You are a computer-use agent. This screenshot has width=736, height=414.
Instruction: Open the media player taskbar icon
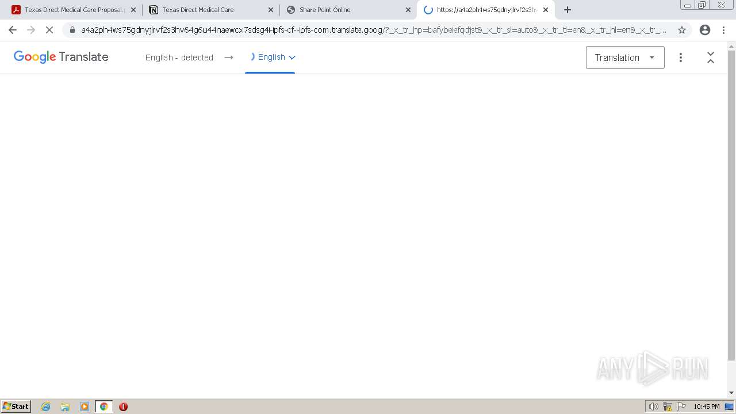click(85, 407)
